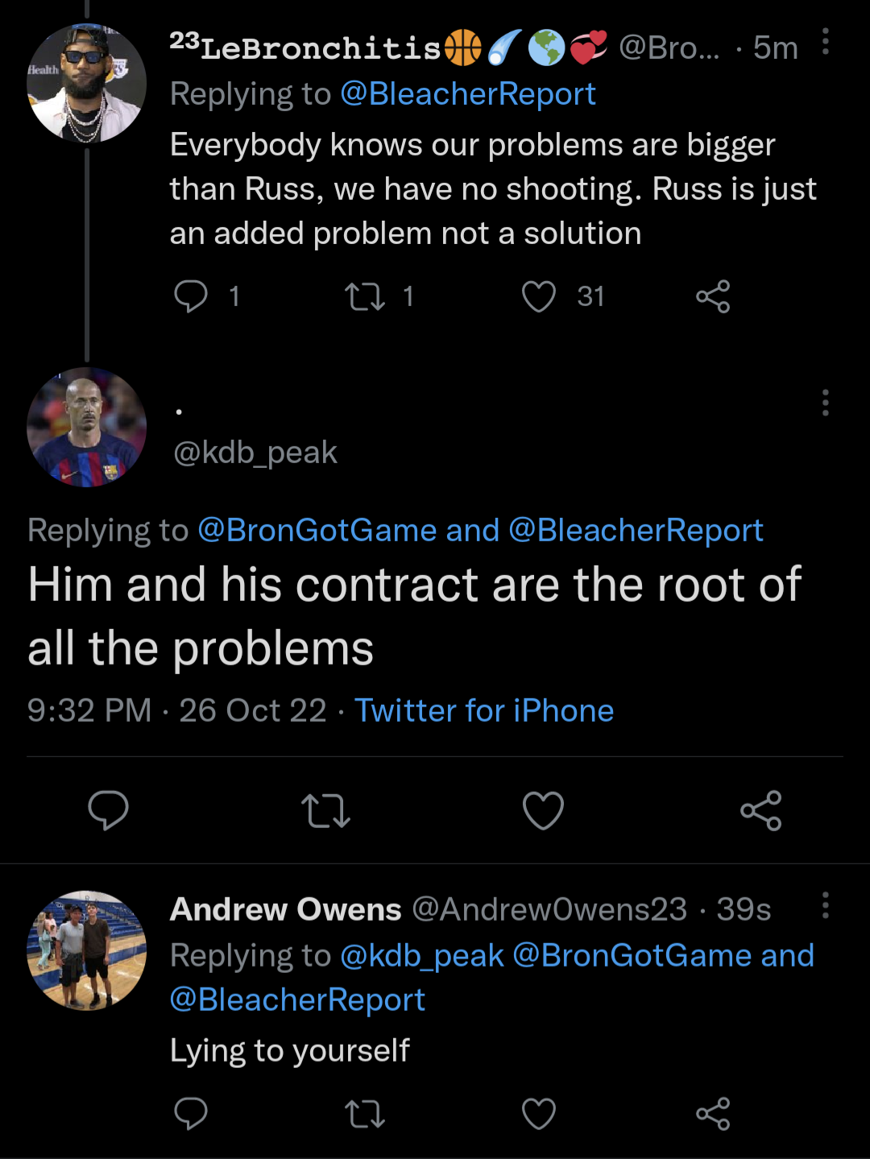Viewport: 870px width, 1159px height.
Task: Open Andrew Owens' profile avatar
Action: click(87, 950)
